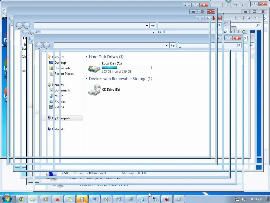This screenshot has height=203, width=270.
Task: Select the Local Disk (C:) drive icon
Action: tap(94, 68)
